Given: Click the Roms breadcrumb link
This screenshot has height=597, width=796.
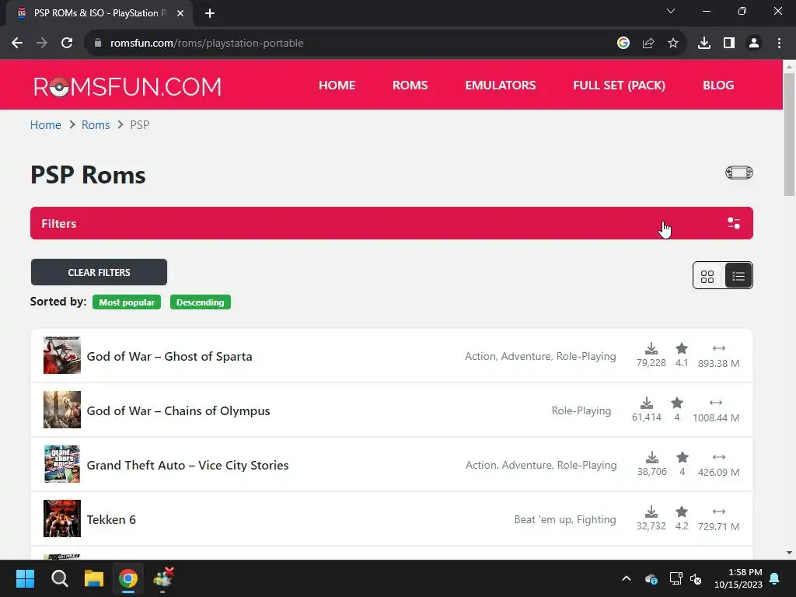Looking at the screenshot, I should (x=96, y=125).
